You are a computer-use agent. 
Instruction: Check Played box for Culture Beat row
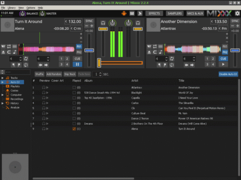point(74,113)
